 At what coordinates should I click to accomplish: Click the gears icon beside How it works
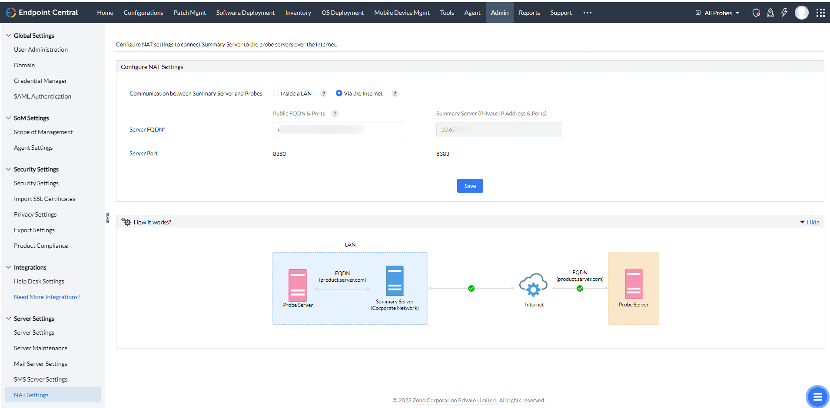tap(126, 222)
